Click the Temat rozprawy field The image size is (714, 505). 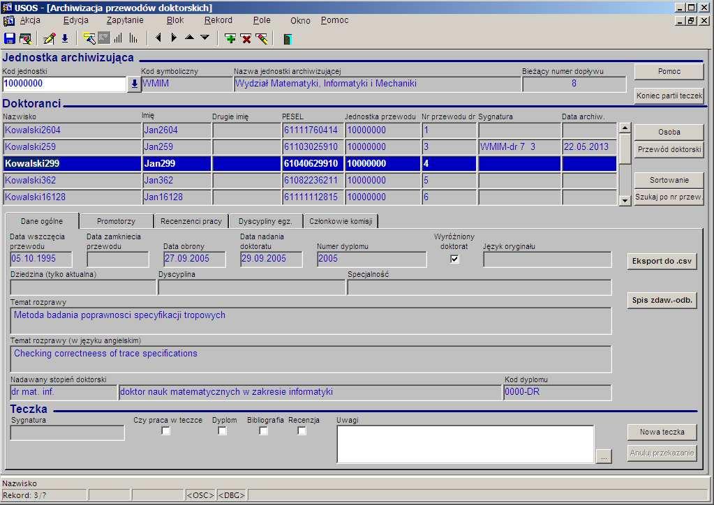click(311, 321)
